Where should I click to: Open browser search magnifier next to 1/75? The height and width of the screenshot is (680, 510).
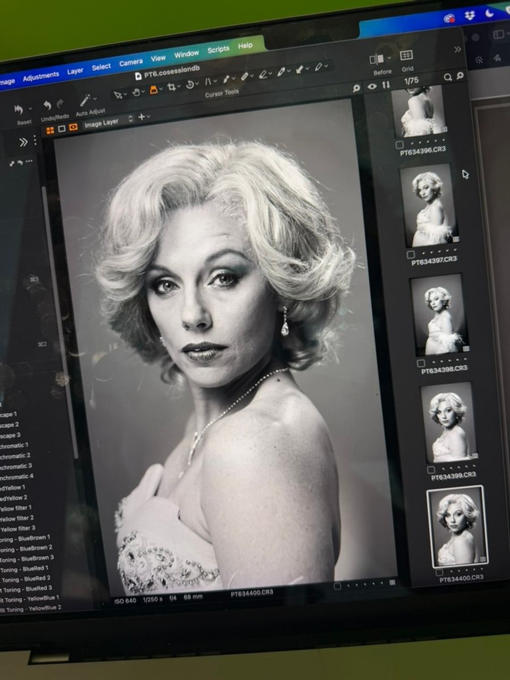coord(448,77)
